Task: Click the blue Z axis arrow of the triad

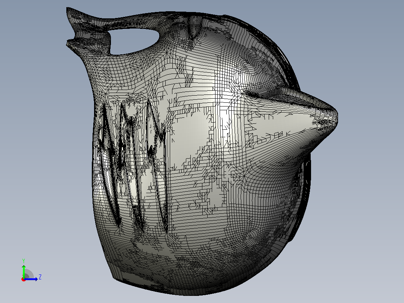Action: tap(31, 279)
